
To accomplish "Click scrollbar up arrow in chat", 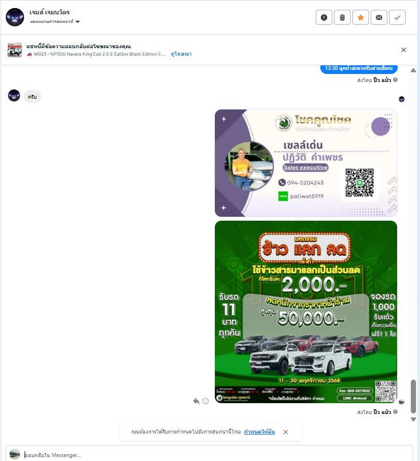I will 413,71.
